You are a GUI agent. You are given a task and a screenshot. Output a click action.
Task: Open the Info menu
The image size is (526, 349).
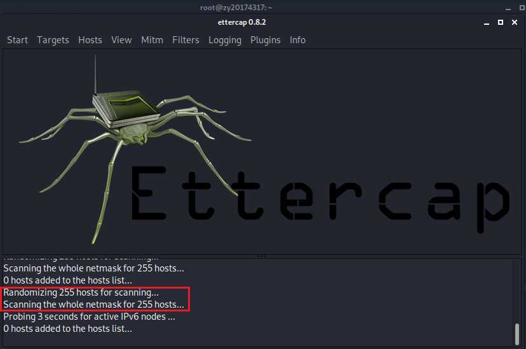(x=297, y=40)
